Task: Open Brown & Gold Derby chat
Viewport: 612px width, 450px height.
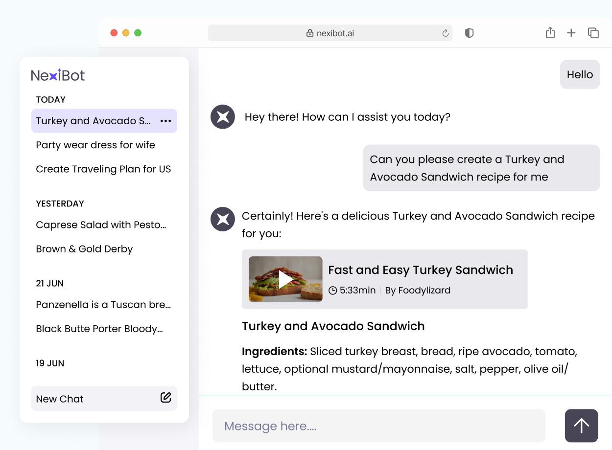Action: point(84,248)
